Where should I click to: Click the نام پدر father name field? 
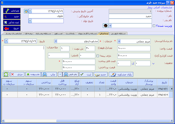[130, 21]
